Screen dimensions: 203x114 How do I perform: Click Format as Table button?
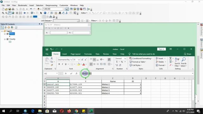click(x=138, y=62)
